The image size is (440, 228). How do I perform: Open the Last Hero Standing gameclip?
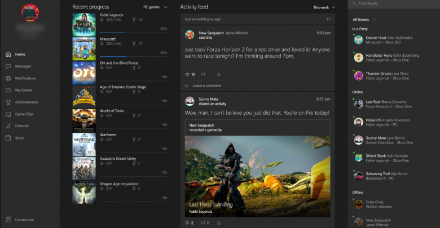pyautogui.click(x=258, y=176)
